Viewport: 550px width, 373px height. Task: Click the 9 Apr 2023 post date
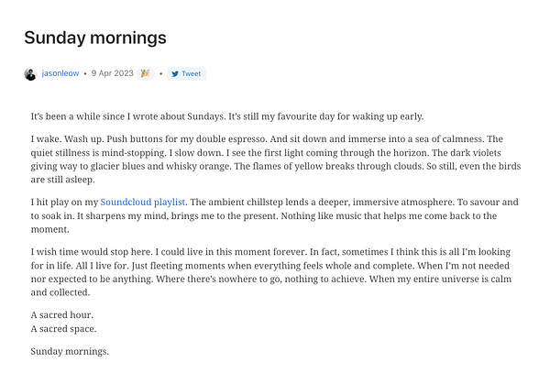pos(112,74)
